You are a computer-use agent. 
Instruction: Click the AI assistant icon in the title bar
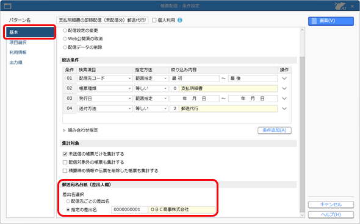pyautogui.click(x=340, y=6)
